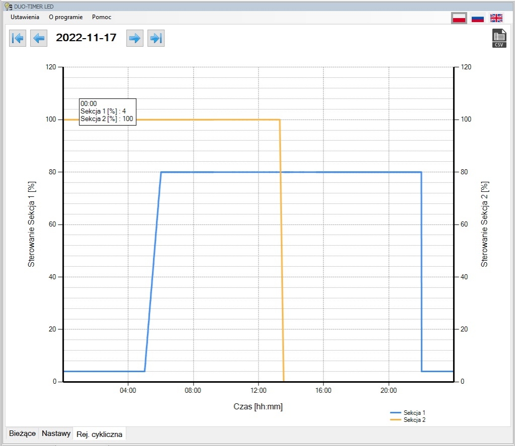
Task: Switch to the Nastawy tab
Action: coord(56,433)
